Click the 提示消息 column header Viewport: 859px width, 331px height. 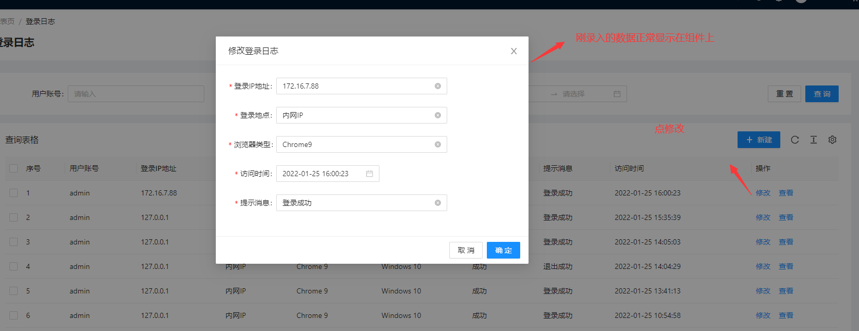(x=558, y=168)
